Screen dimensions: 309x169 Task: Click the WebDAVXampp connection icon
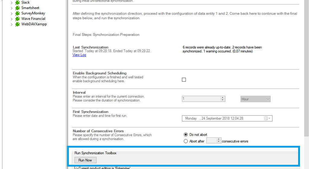[18, 24]
